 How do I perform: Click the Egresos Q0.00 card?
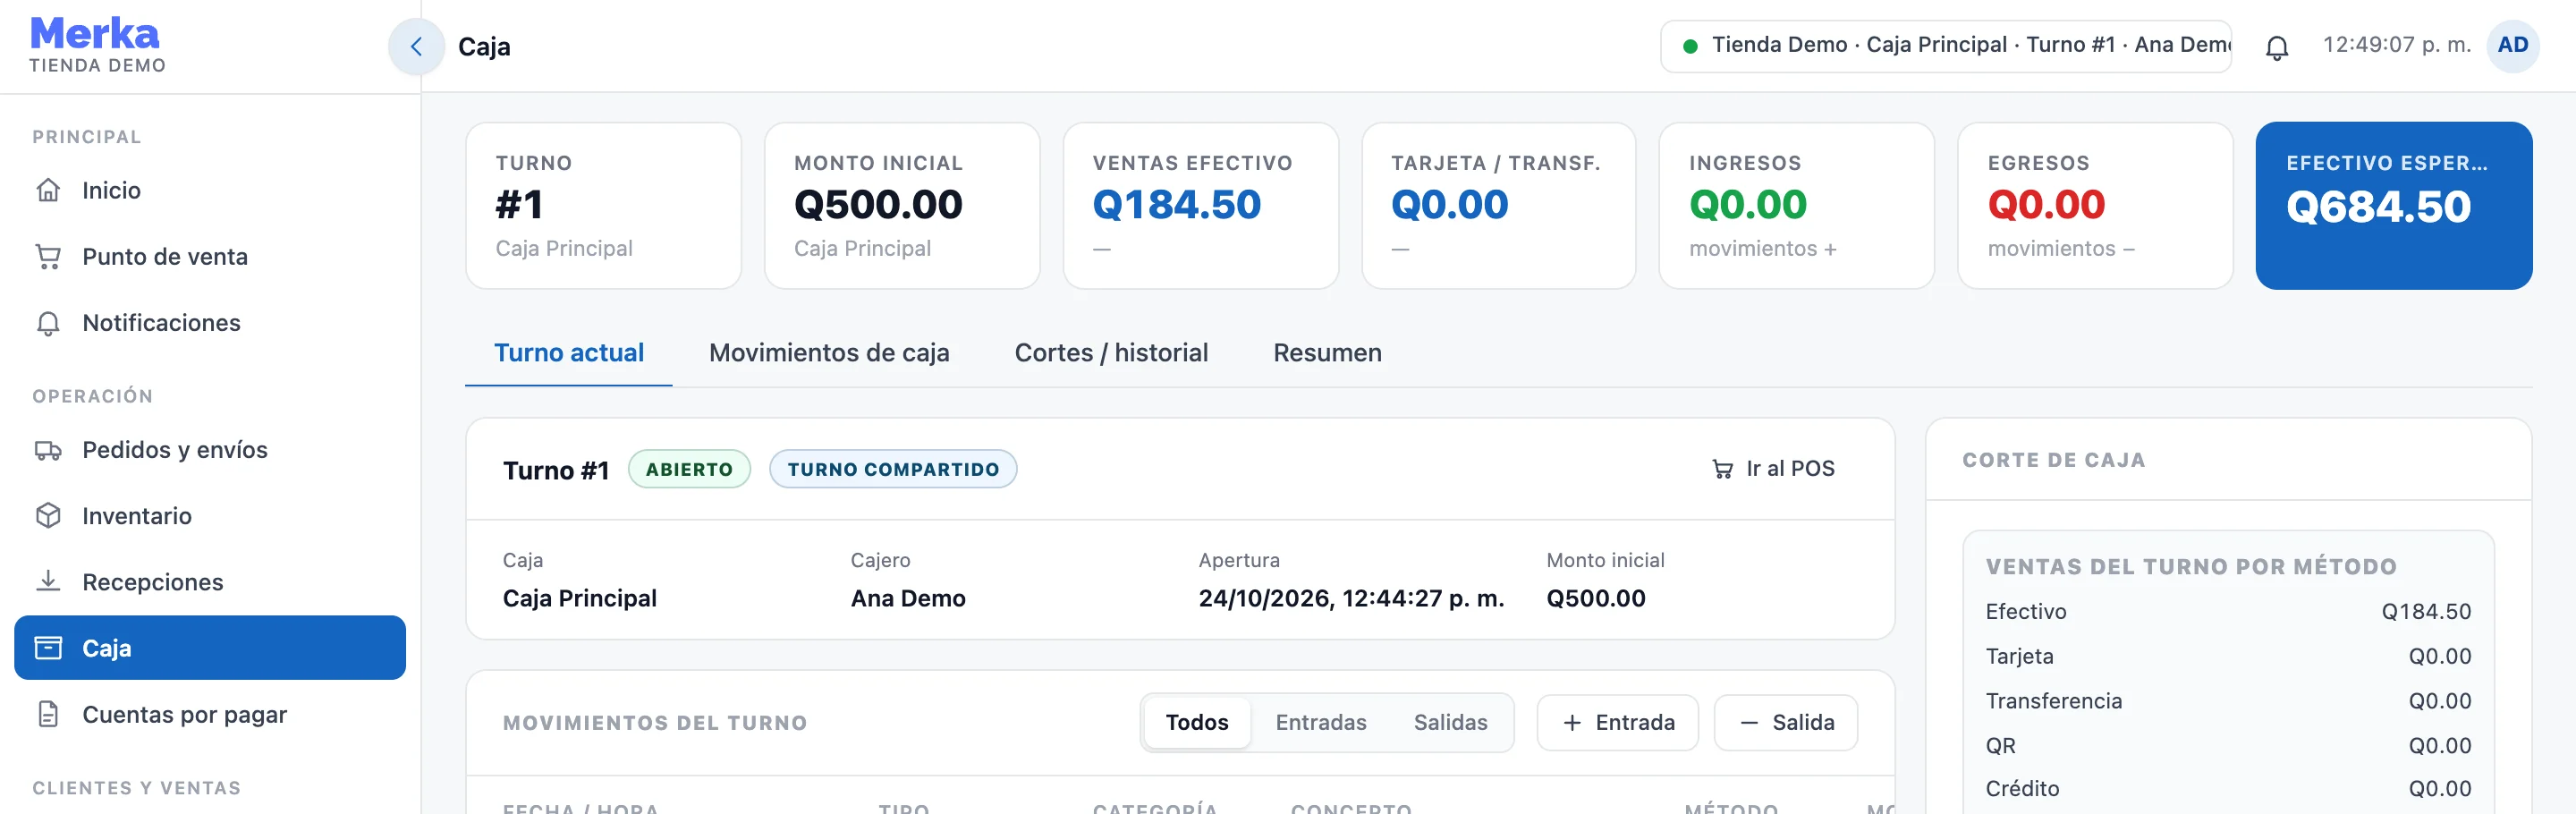click(2095, 206)
